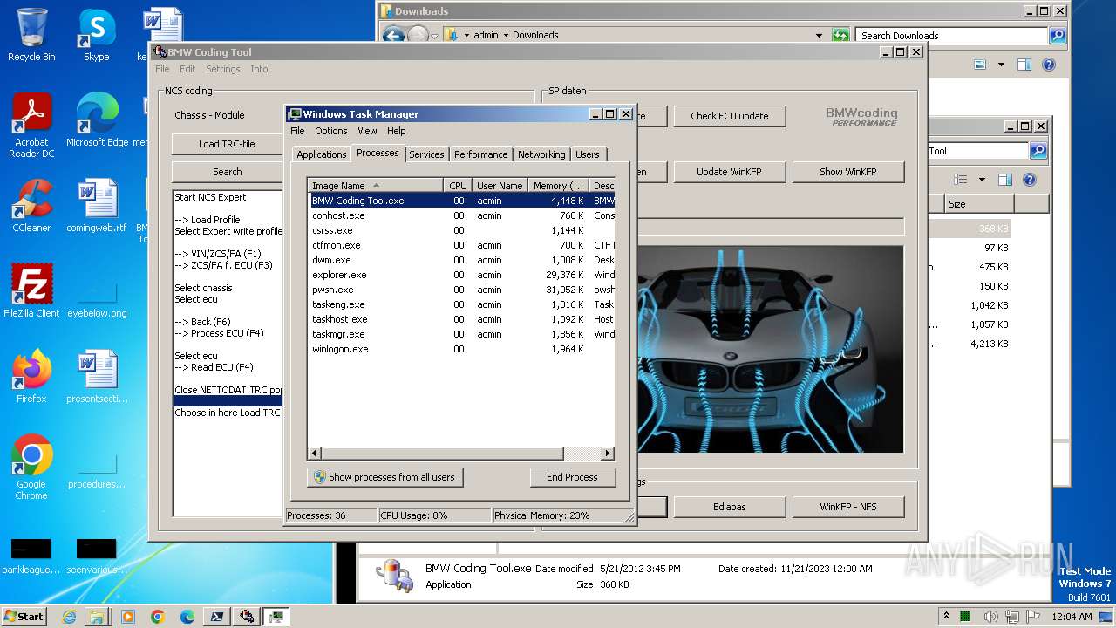Open the Skype desktop shortcut
The width and height of the screenshot is (1116, 628).
tap(96, 35)
